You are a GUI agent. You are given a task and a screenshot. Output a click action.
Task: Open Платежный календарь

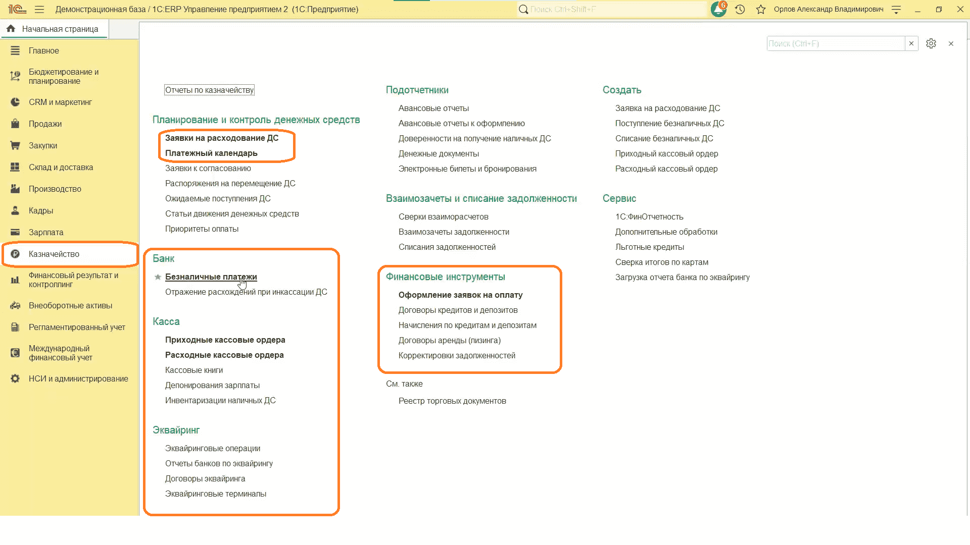pyautogui.click(x=211, y=153)
